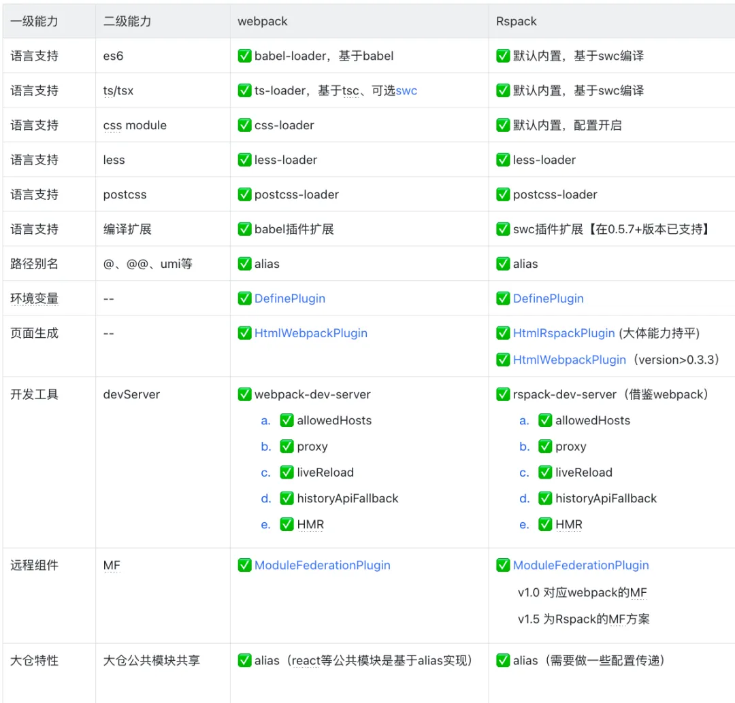This screenshot has height=703, width=735.
Task: Open HtmlWebpackPlugin link in webpack column
Action: 311,333
